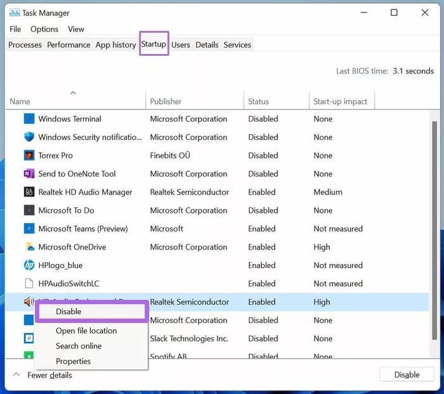Select the Windows Security notification row name
Screen dimensions: 444x394
pyautogui.click(x=90, y=137)
